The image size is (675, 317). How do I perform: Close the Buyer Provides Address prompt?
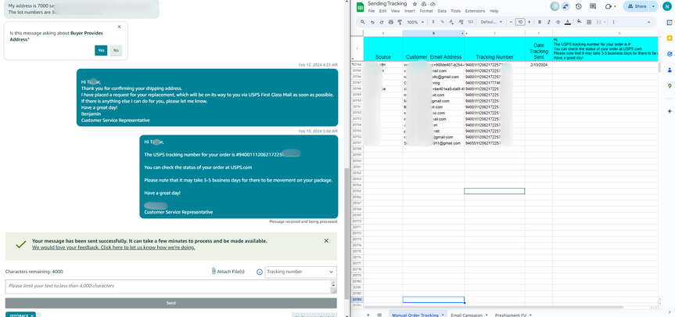(x=119, y=27)
